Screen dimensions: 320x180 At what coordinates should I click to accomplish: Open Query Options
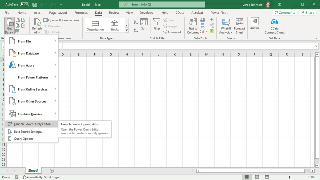click(31, 139)
